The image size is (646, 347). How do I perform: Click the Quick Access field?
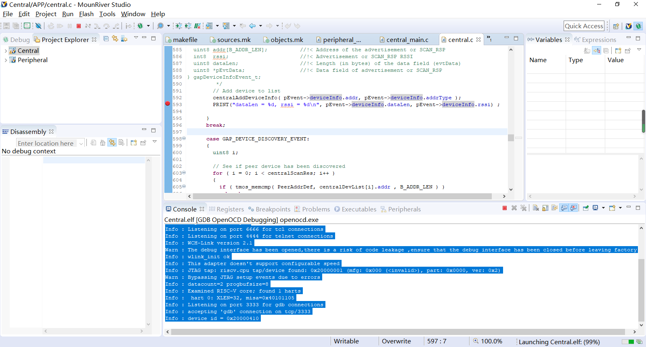click(x=584, y=26)
